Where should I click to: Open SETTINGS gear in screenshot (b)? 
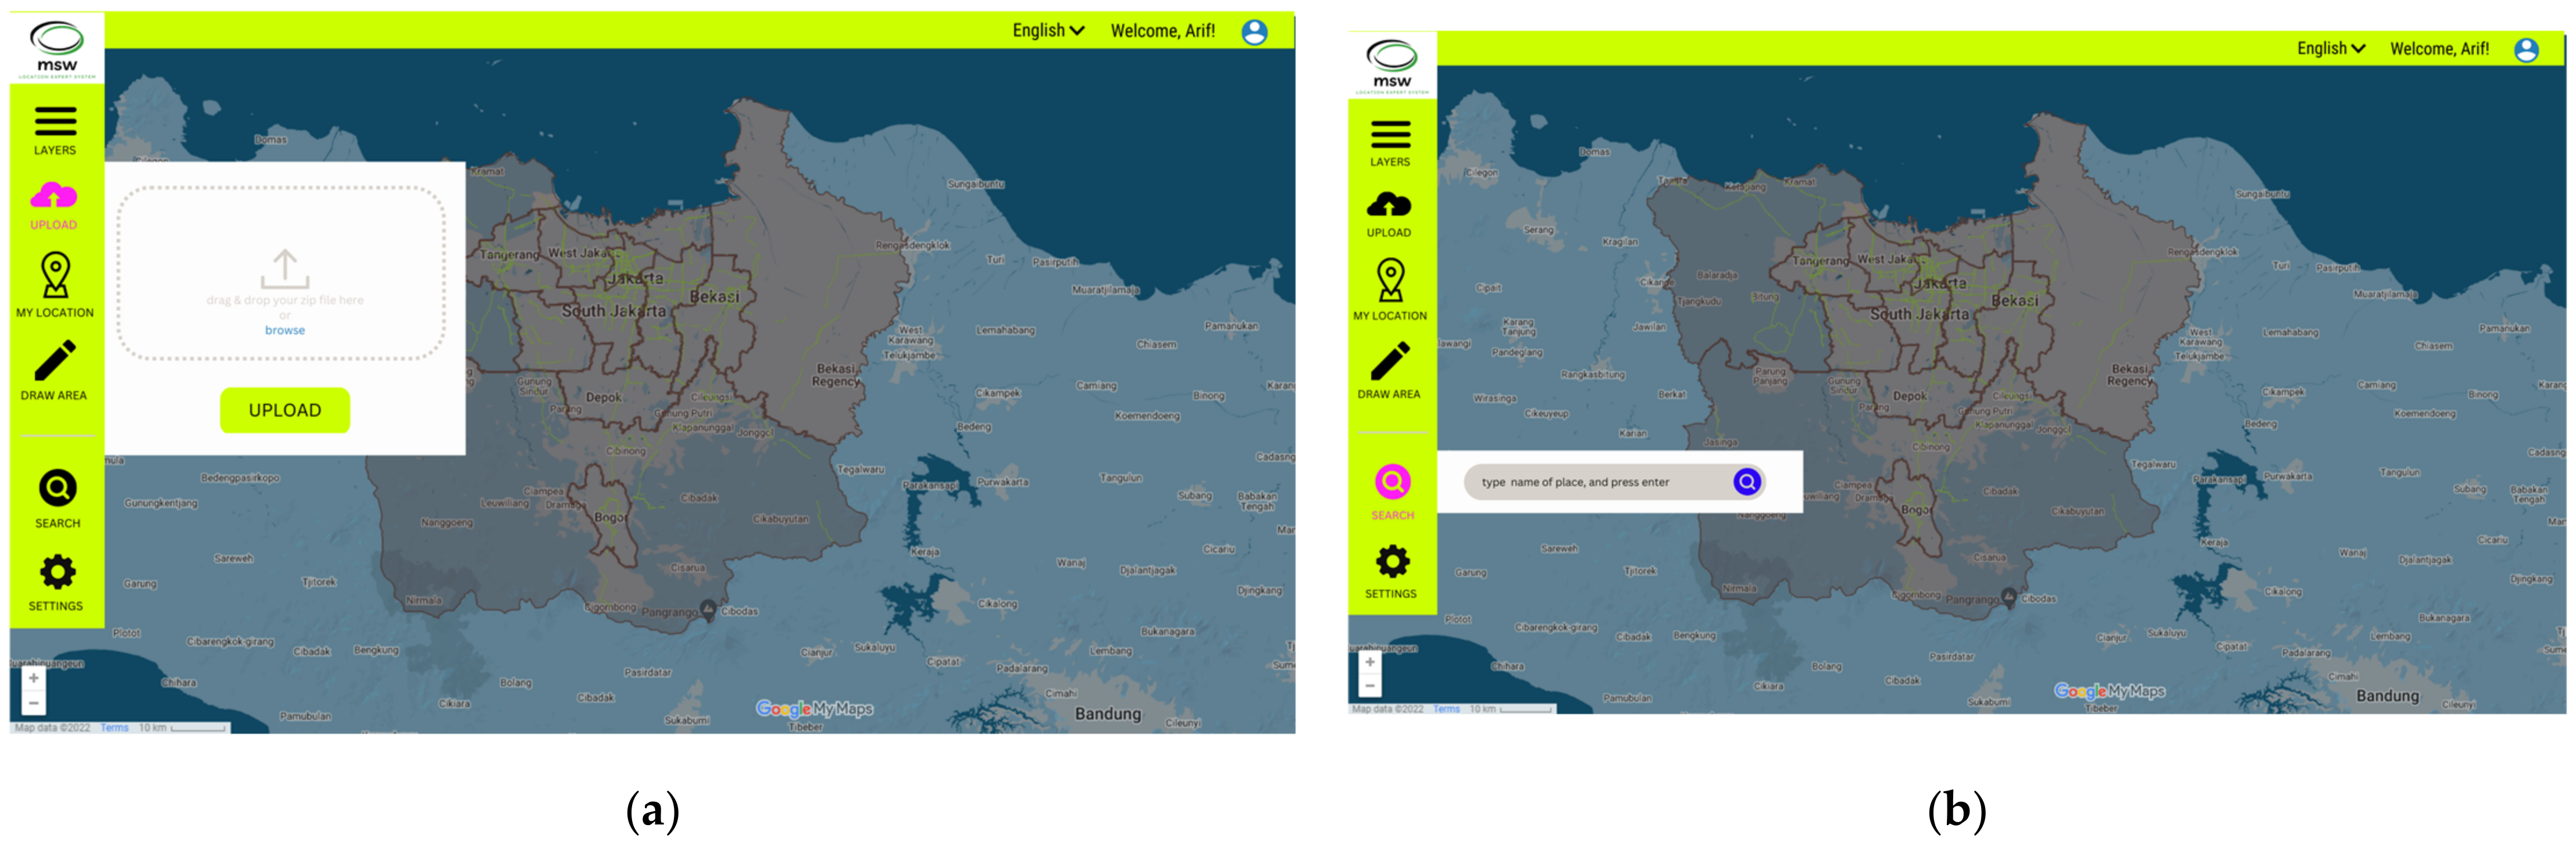click(x=1392, y=561)
